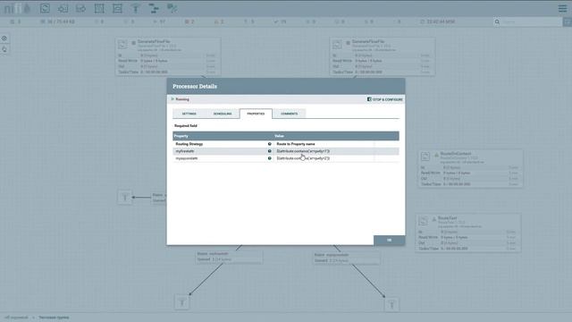
Task: Select the RouteText processor on canvas
Action: (468, 233)
